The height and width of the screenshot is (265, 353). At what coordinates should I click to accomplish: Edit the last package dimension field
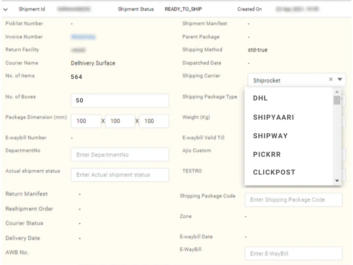154,121
